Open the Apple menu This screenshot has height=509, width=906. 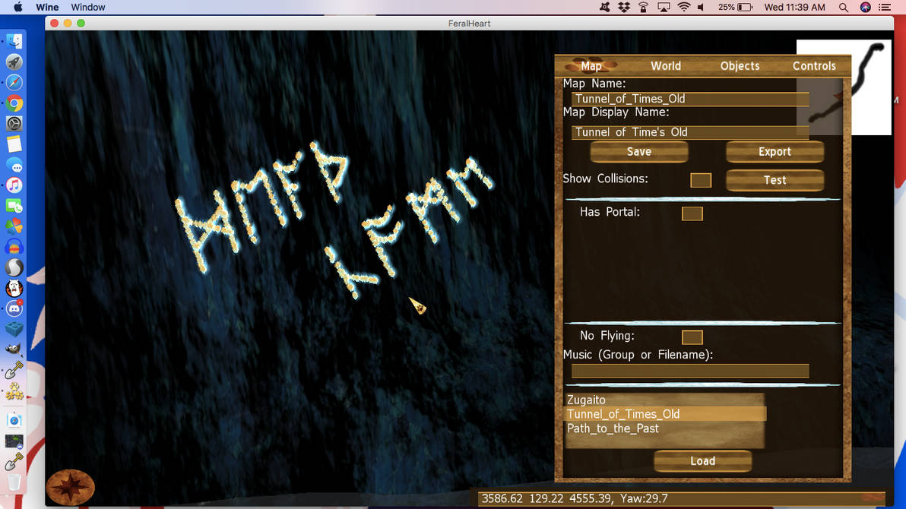[x=18, y=8]
